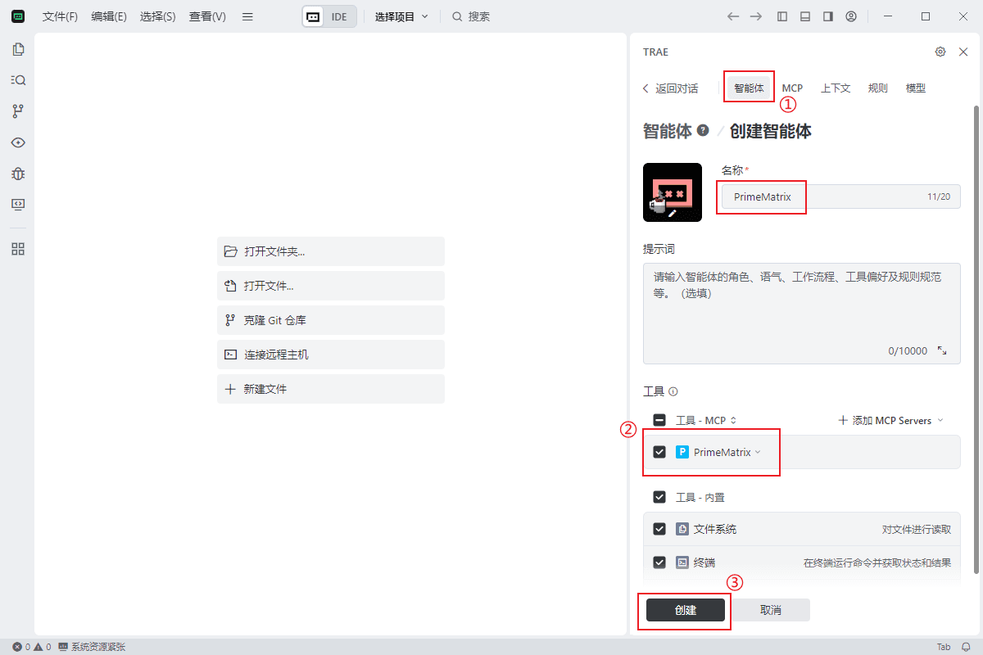Click the 创建 button
Image resolution: width=983 pixels, height=655 pixels.
tap(686, 610)
